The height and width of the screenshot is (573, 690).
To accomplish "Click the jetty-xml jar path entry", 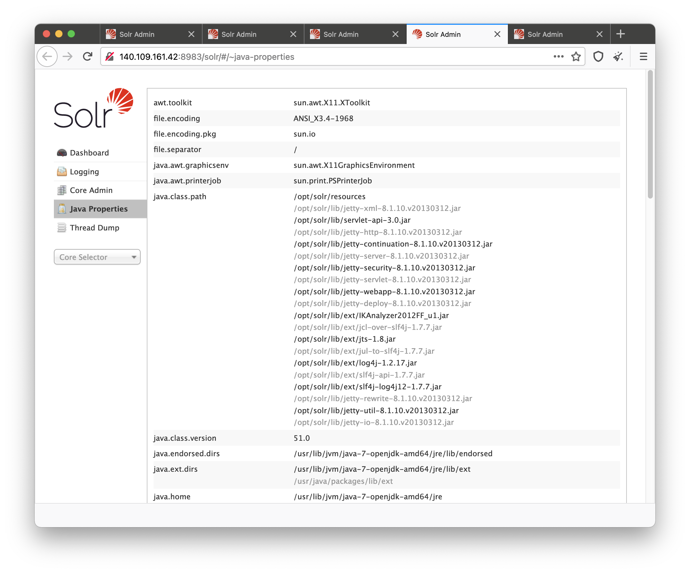I will click(377, 208).
